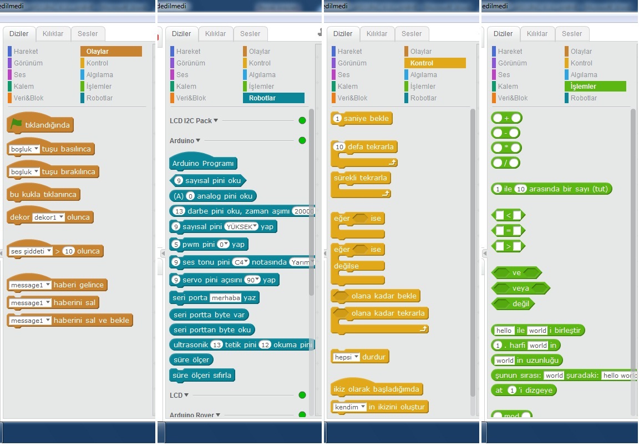639x446 pixels.
Task: Click the hexagonal 've' logic block
Action: tap(516, 273)
